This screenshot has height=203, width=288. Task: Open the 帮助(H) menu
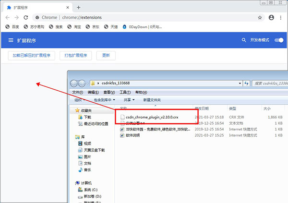[141, 92]
